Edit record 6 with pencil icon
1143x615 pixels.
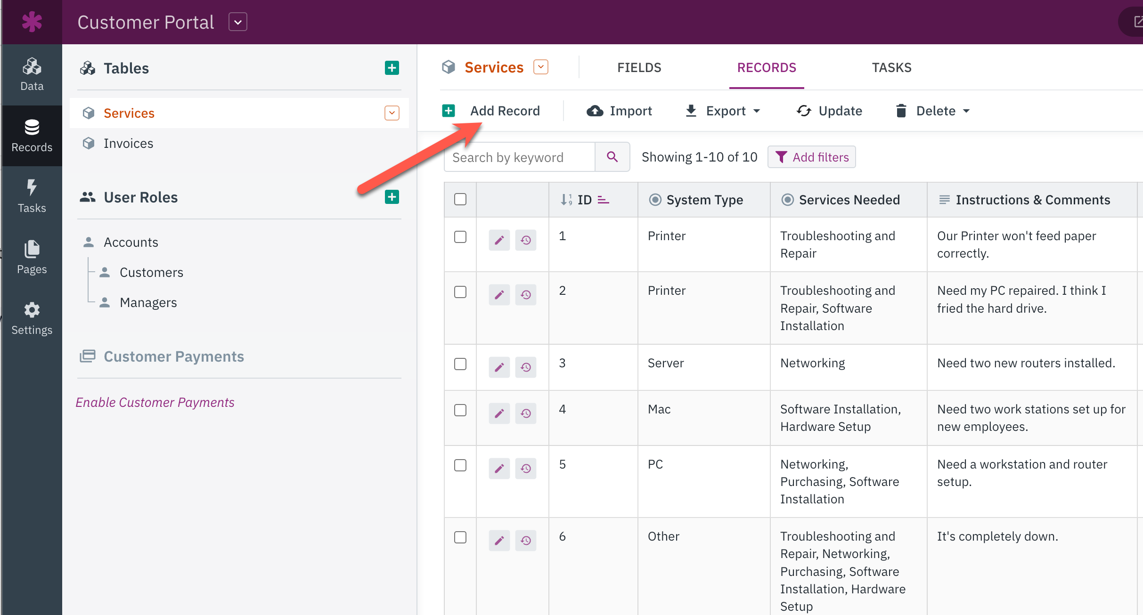(499, 541)
